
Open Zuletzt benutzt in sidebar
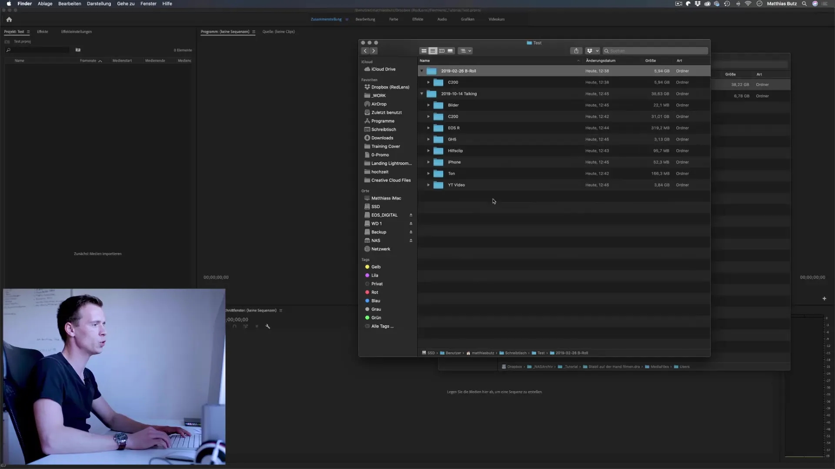pos(383,112)
